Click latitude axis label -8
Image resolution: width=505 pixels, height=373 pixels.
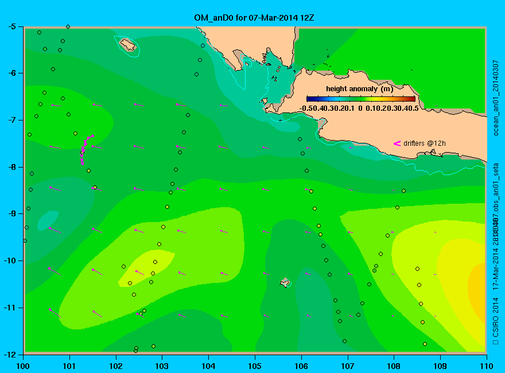pyautogui.click(x=11, y=167)
